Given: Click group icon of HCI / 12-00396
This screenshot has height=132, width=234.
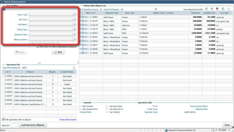Looking at the screenshot, I should pos(83,53).
